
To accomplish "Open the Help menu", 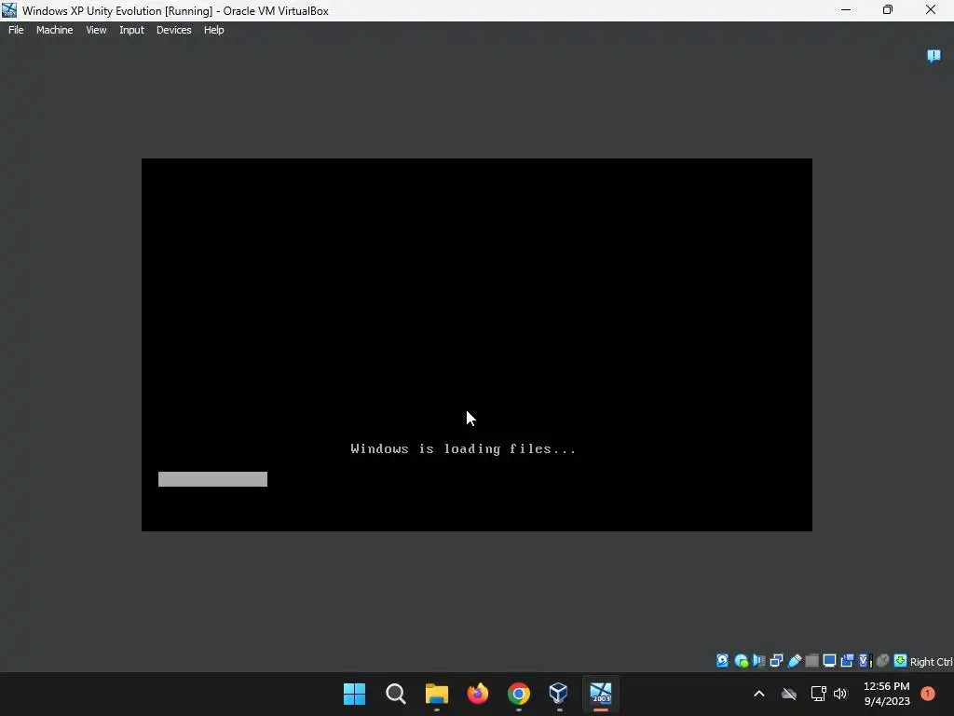I will coord(213,30).
